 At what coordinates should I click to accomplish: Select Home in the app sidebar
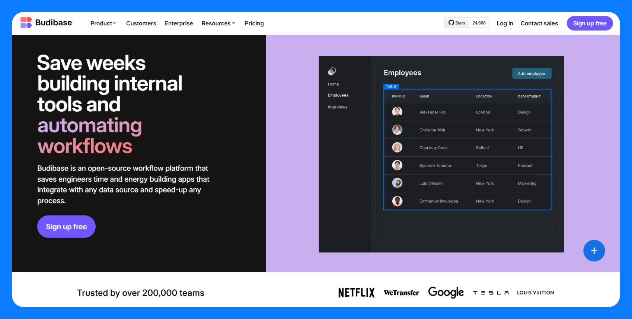[x=333, y=84]
